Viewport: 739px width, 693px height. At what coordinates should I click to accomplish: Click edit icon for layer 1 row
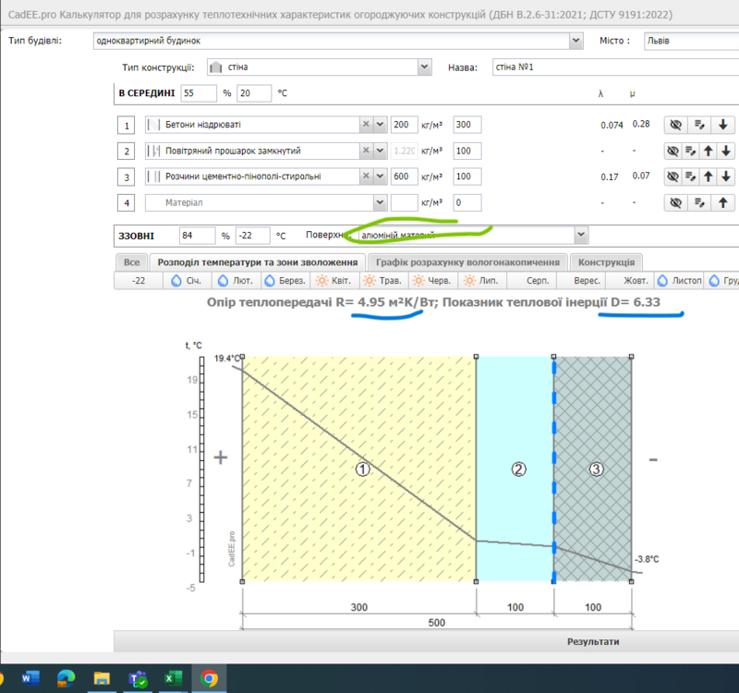[700, 125]
